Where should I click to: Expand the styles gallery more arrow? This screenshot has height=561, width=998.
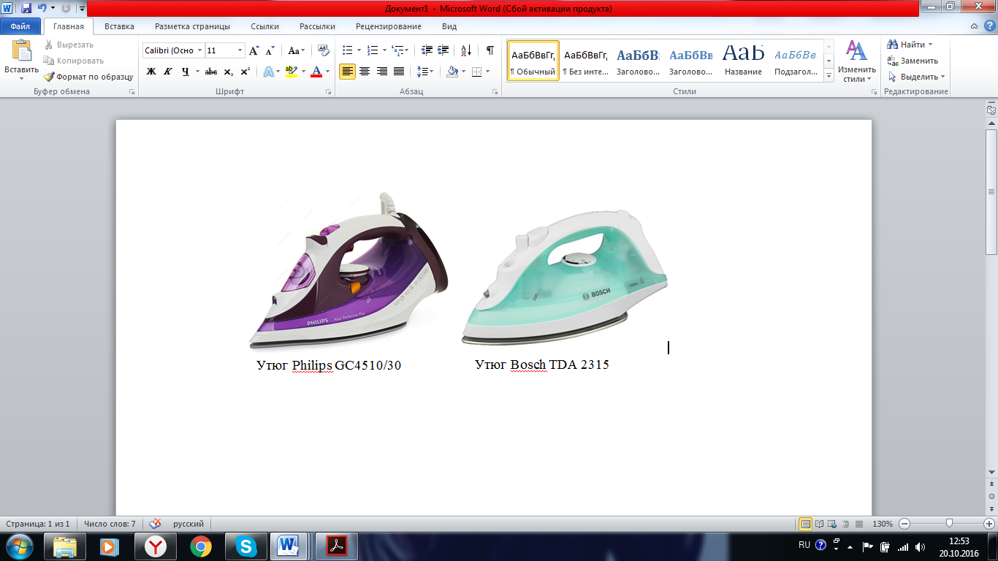click(829, 75)
